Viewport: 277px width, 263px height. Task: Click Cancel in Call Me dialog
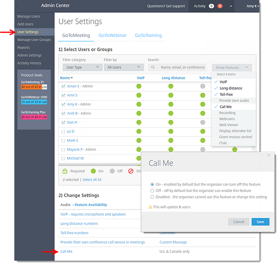click(x=239, y=221)
